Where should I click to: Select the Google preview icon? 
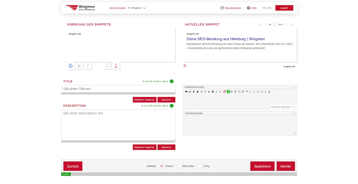pos(70,66)
